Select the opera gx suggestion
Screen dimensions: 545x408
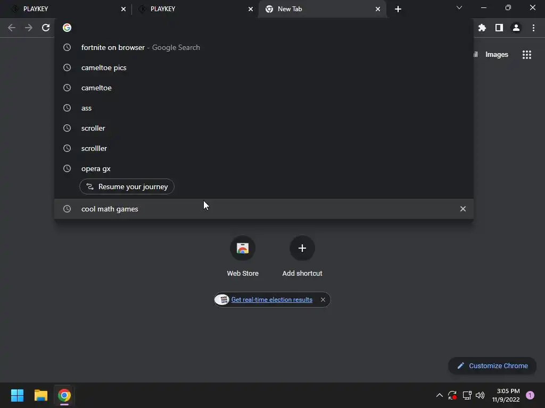[x=264, y=168]
